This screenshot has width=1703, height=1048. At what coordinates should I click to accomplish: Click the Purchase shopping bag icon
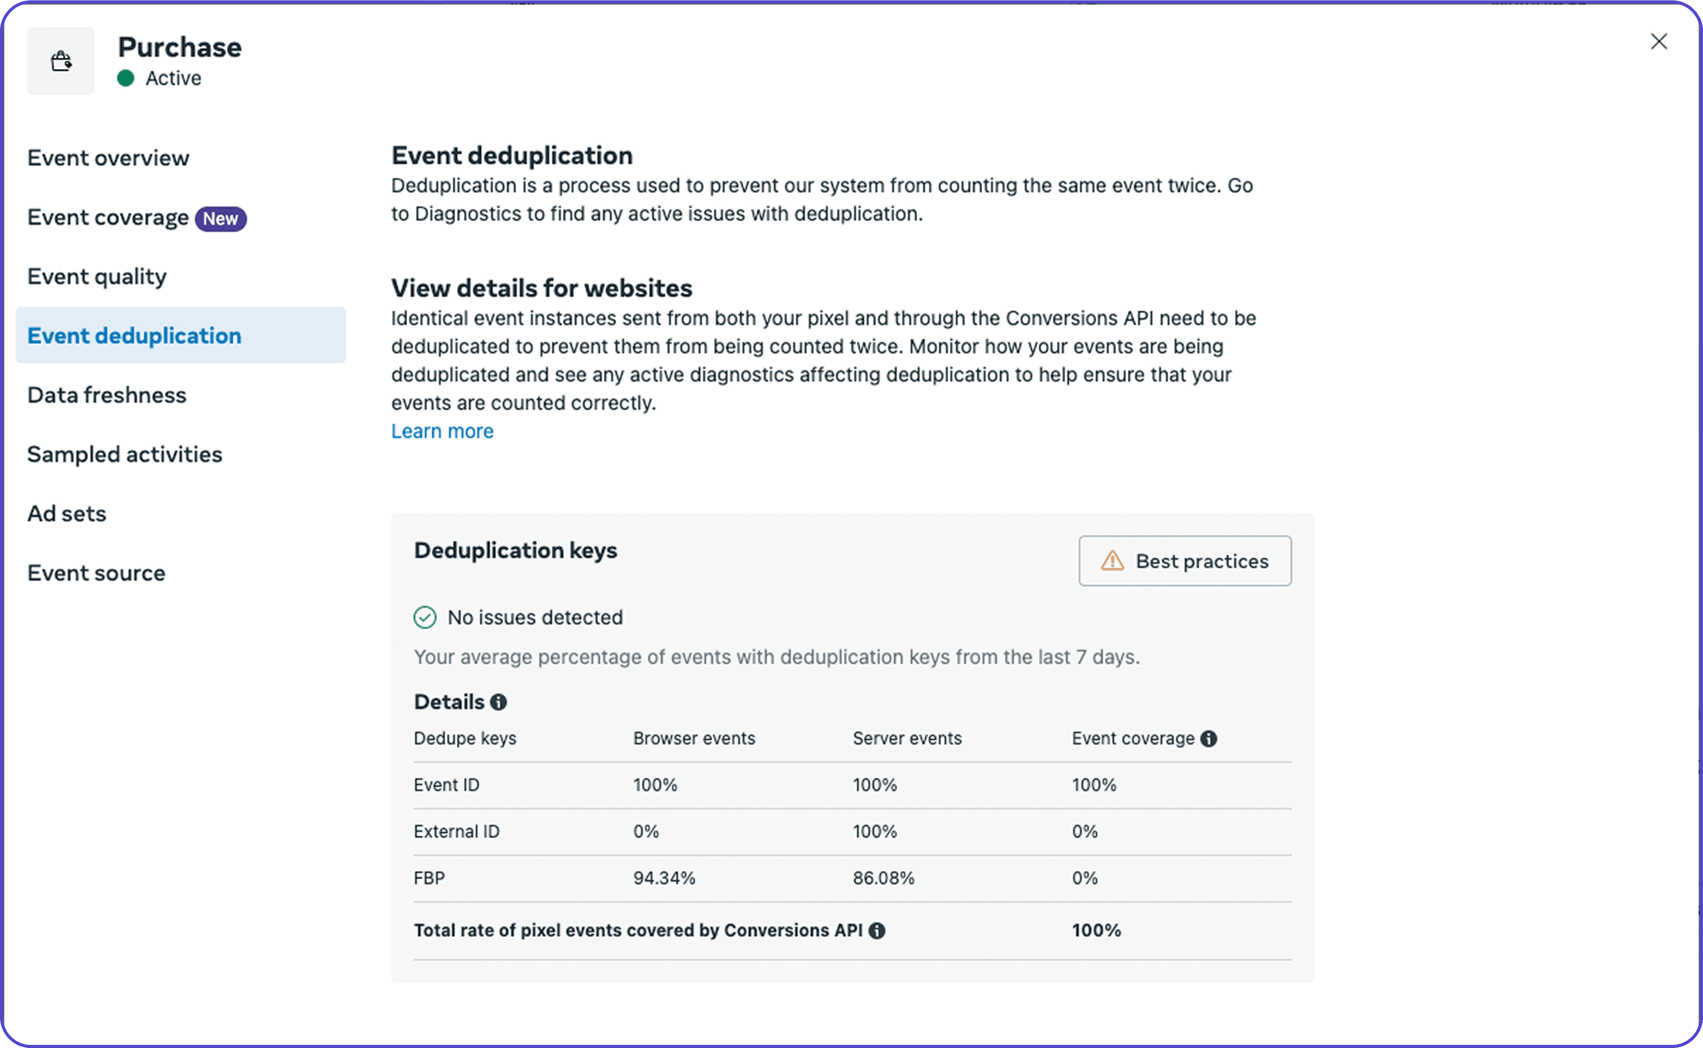point(61,61)
